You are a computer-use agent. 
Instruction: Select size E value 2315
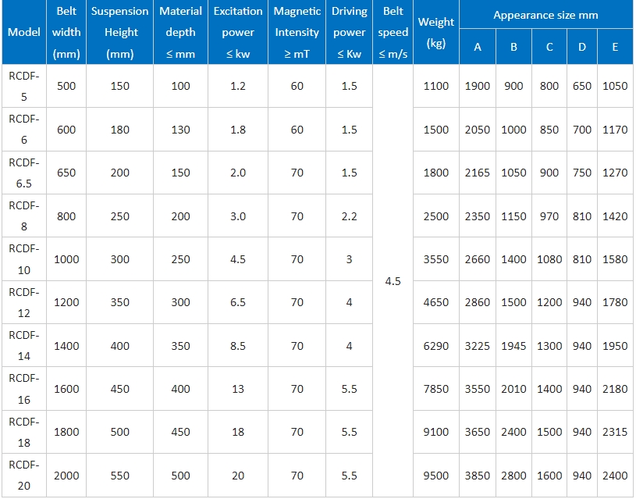coord(615,432)
